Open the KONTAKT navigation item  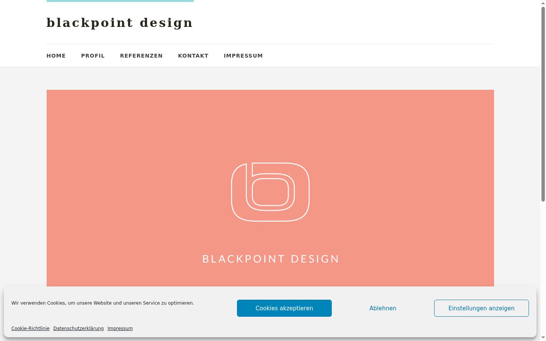193,56
